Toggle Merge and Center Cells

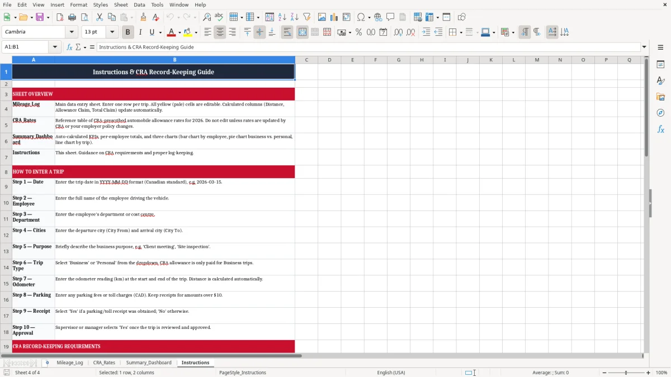302,32
